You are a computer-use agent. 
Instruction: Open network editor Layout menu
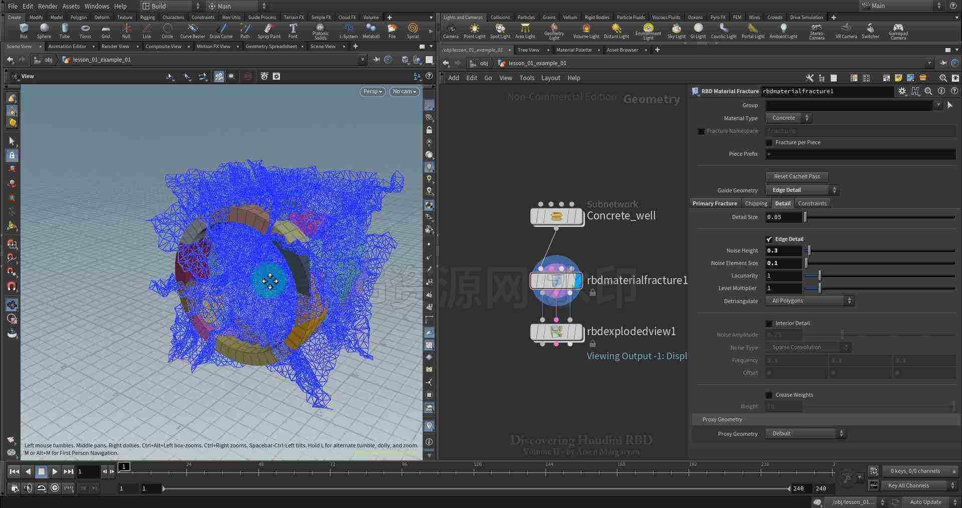(x=550, y=78)
